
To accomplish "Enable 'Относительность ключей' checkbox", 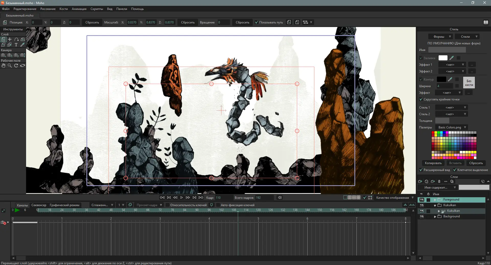I will pos(168,205).
